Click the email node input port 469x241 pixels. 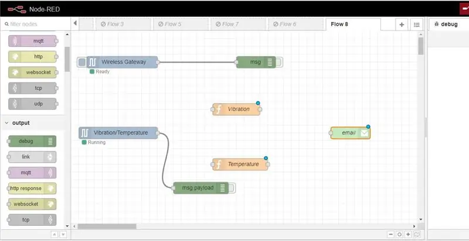pos(331,133)
